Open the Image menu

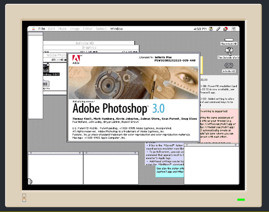click(x=74, y=29)
